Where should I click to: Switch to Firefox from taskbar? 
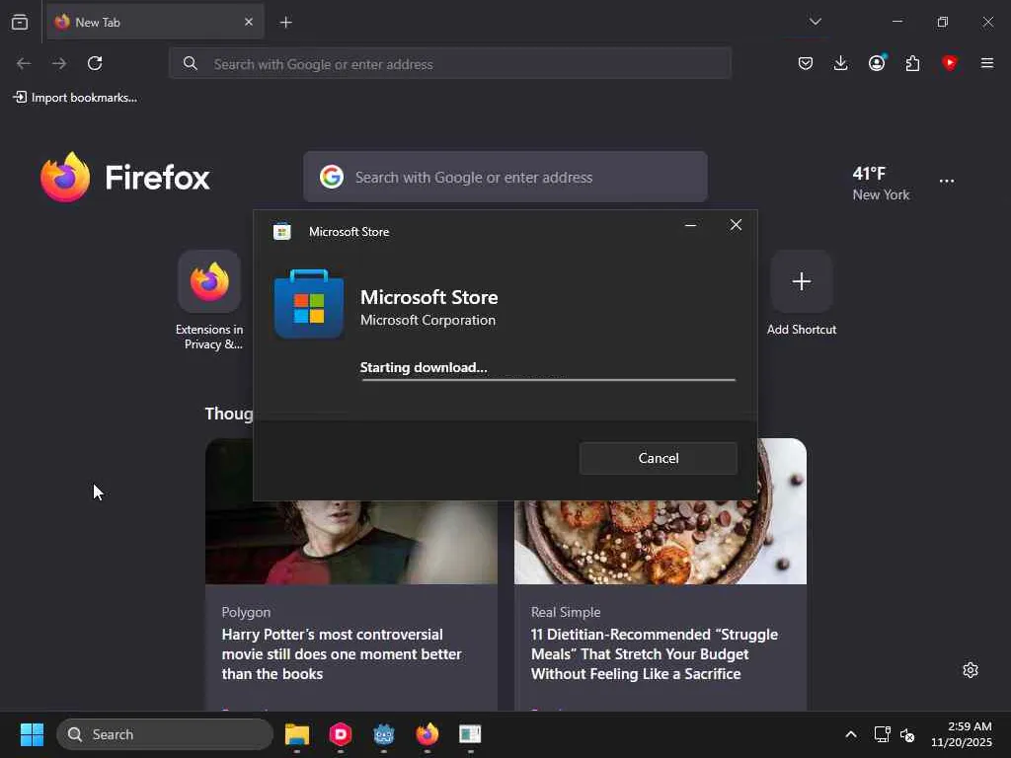(x=427, y=734)
